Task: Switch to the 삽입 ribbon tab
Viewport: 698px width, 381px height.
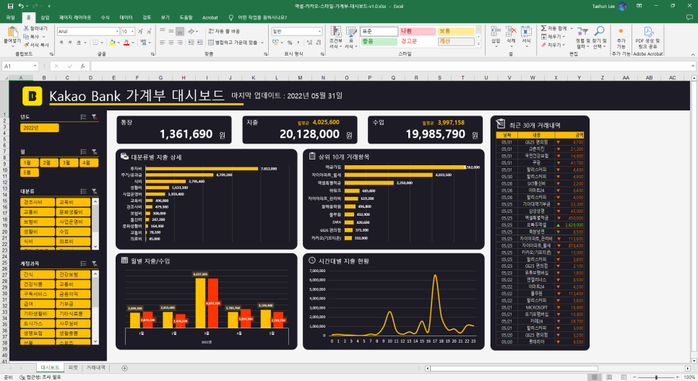Action: (45, 18)
